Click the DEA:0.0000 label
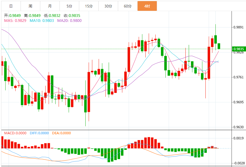Viewport: 246px width, 167px height. (x=61, y=133)
